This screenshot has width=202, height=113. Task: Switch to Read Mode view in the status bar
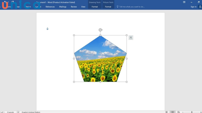coord(166,112)
